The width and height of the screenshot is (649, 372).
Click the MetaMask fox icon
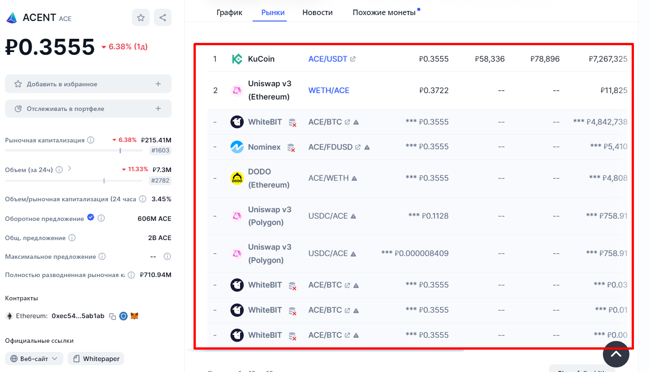135,316
